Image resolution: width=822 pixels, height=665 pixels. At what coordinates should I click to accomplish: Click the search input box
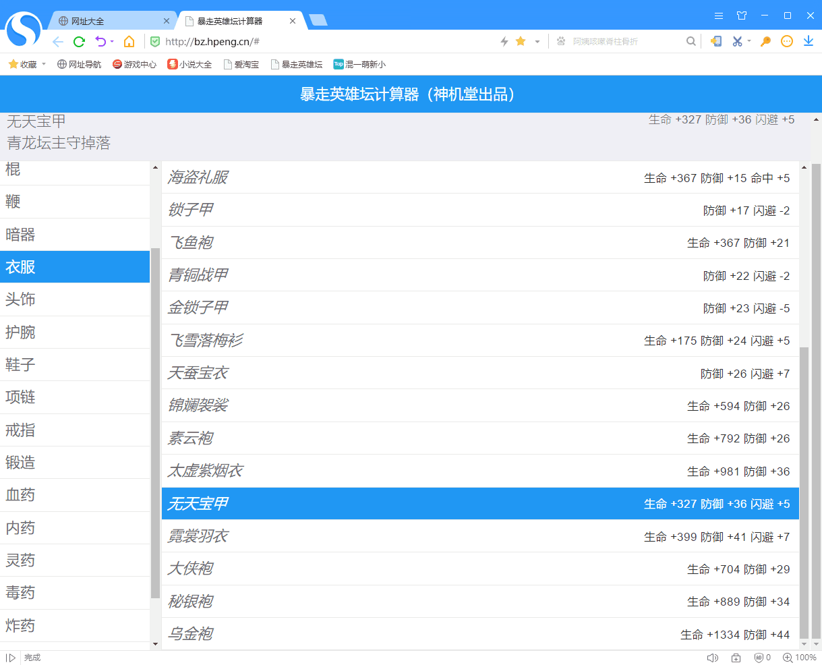(x=627, y=42)
